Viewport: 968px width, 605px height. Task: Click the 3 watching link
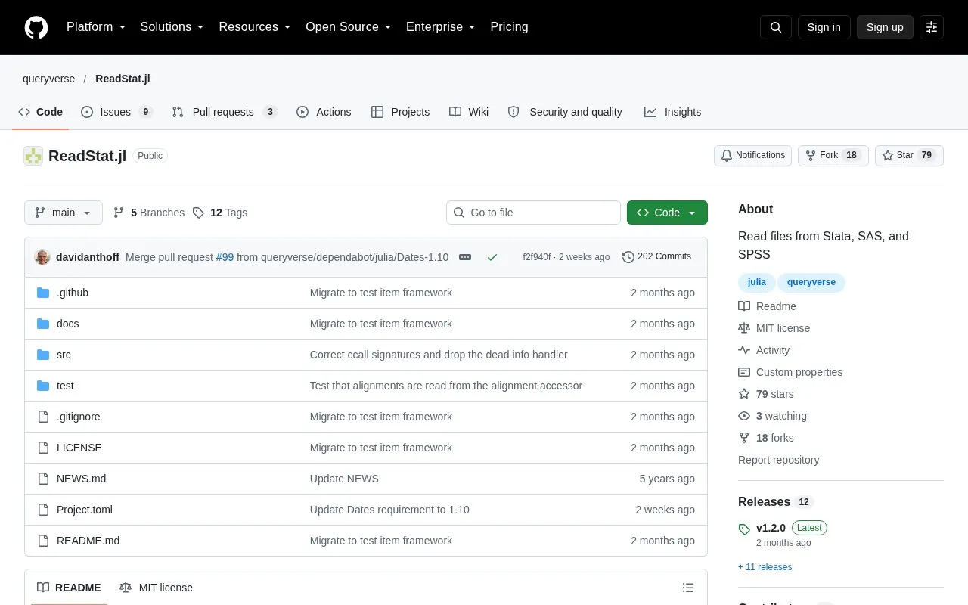pos(772,416)
